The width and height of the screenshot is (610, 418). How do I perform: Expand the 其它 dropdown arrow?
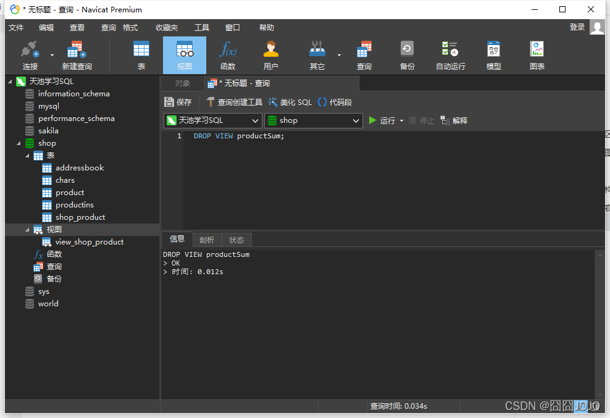(x=339, y=56)
